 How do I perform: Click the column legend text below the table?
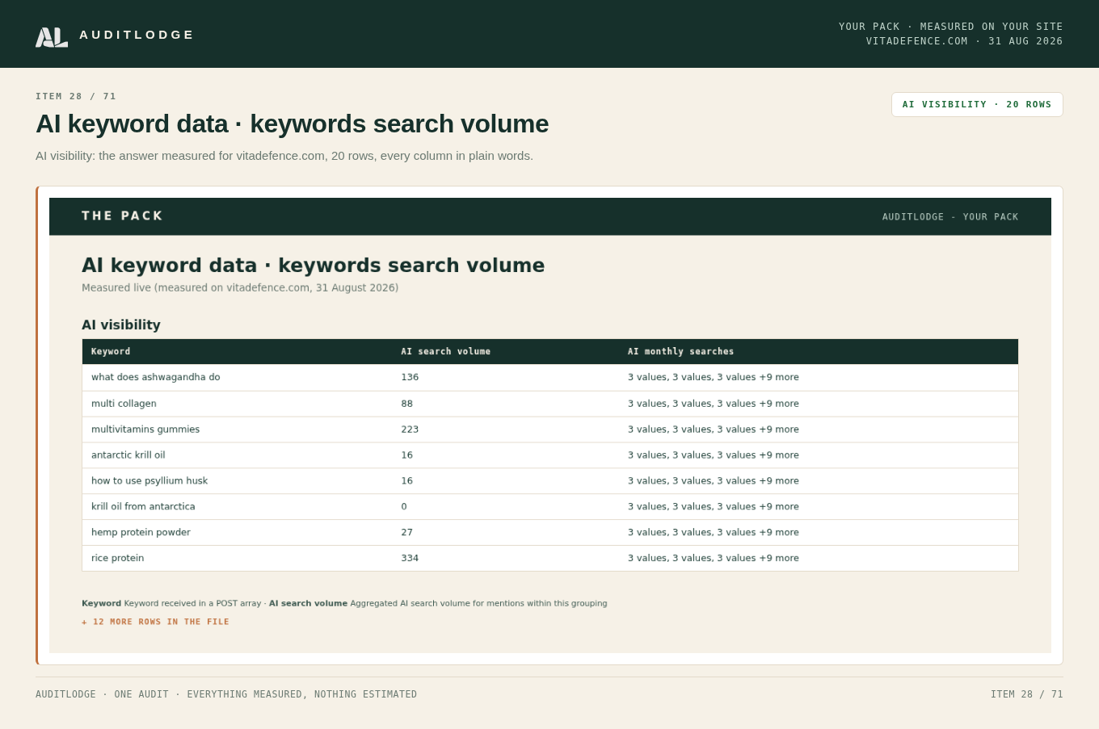pyautogui.click(x=344, y=604)
